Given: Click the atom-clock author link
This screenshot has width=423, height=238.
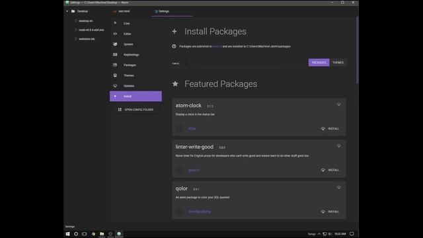Looking at the screenshot, I should click(192, 129).
